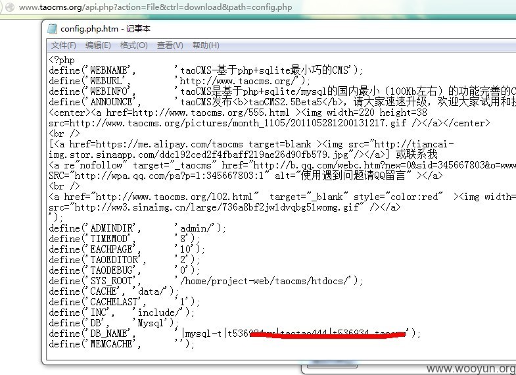Click the define('INC' line
Viewport: 516px width, 375px height.
122,312
